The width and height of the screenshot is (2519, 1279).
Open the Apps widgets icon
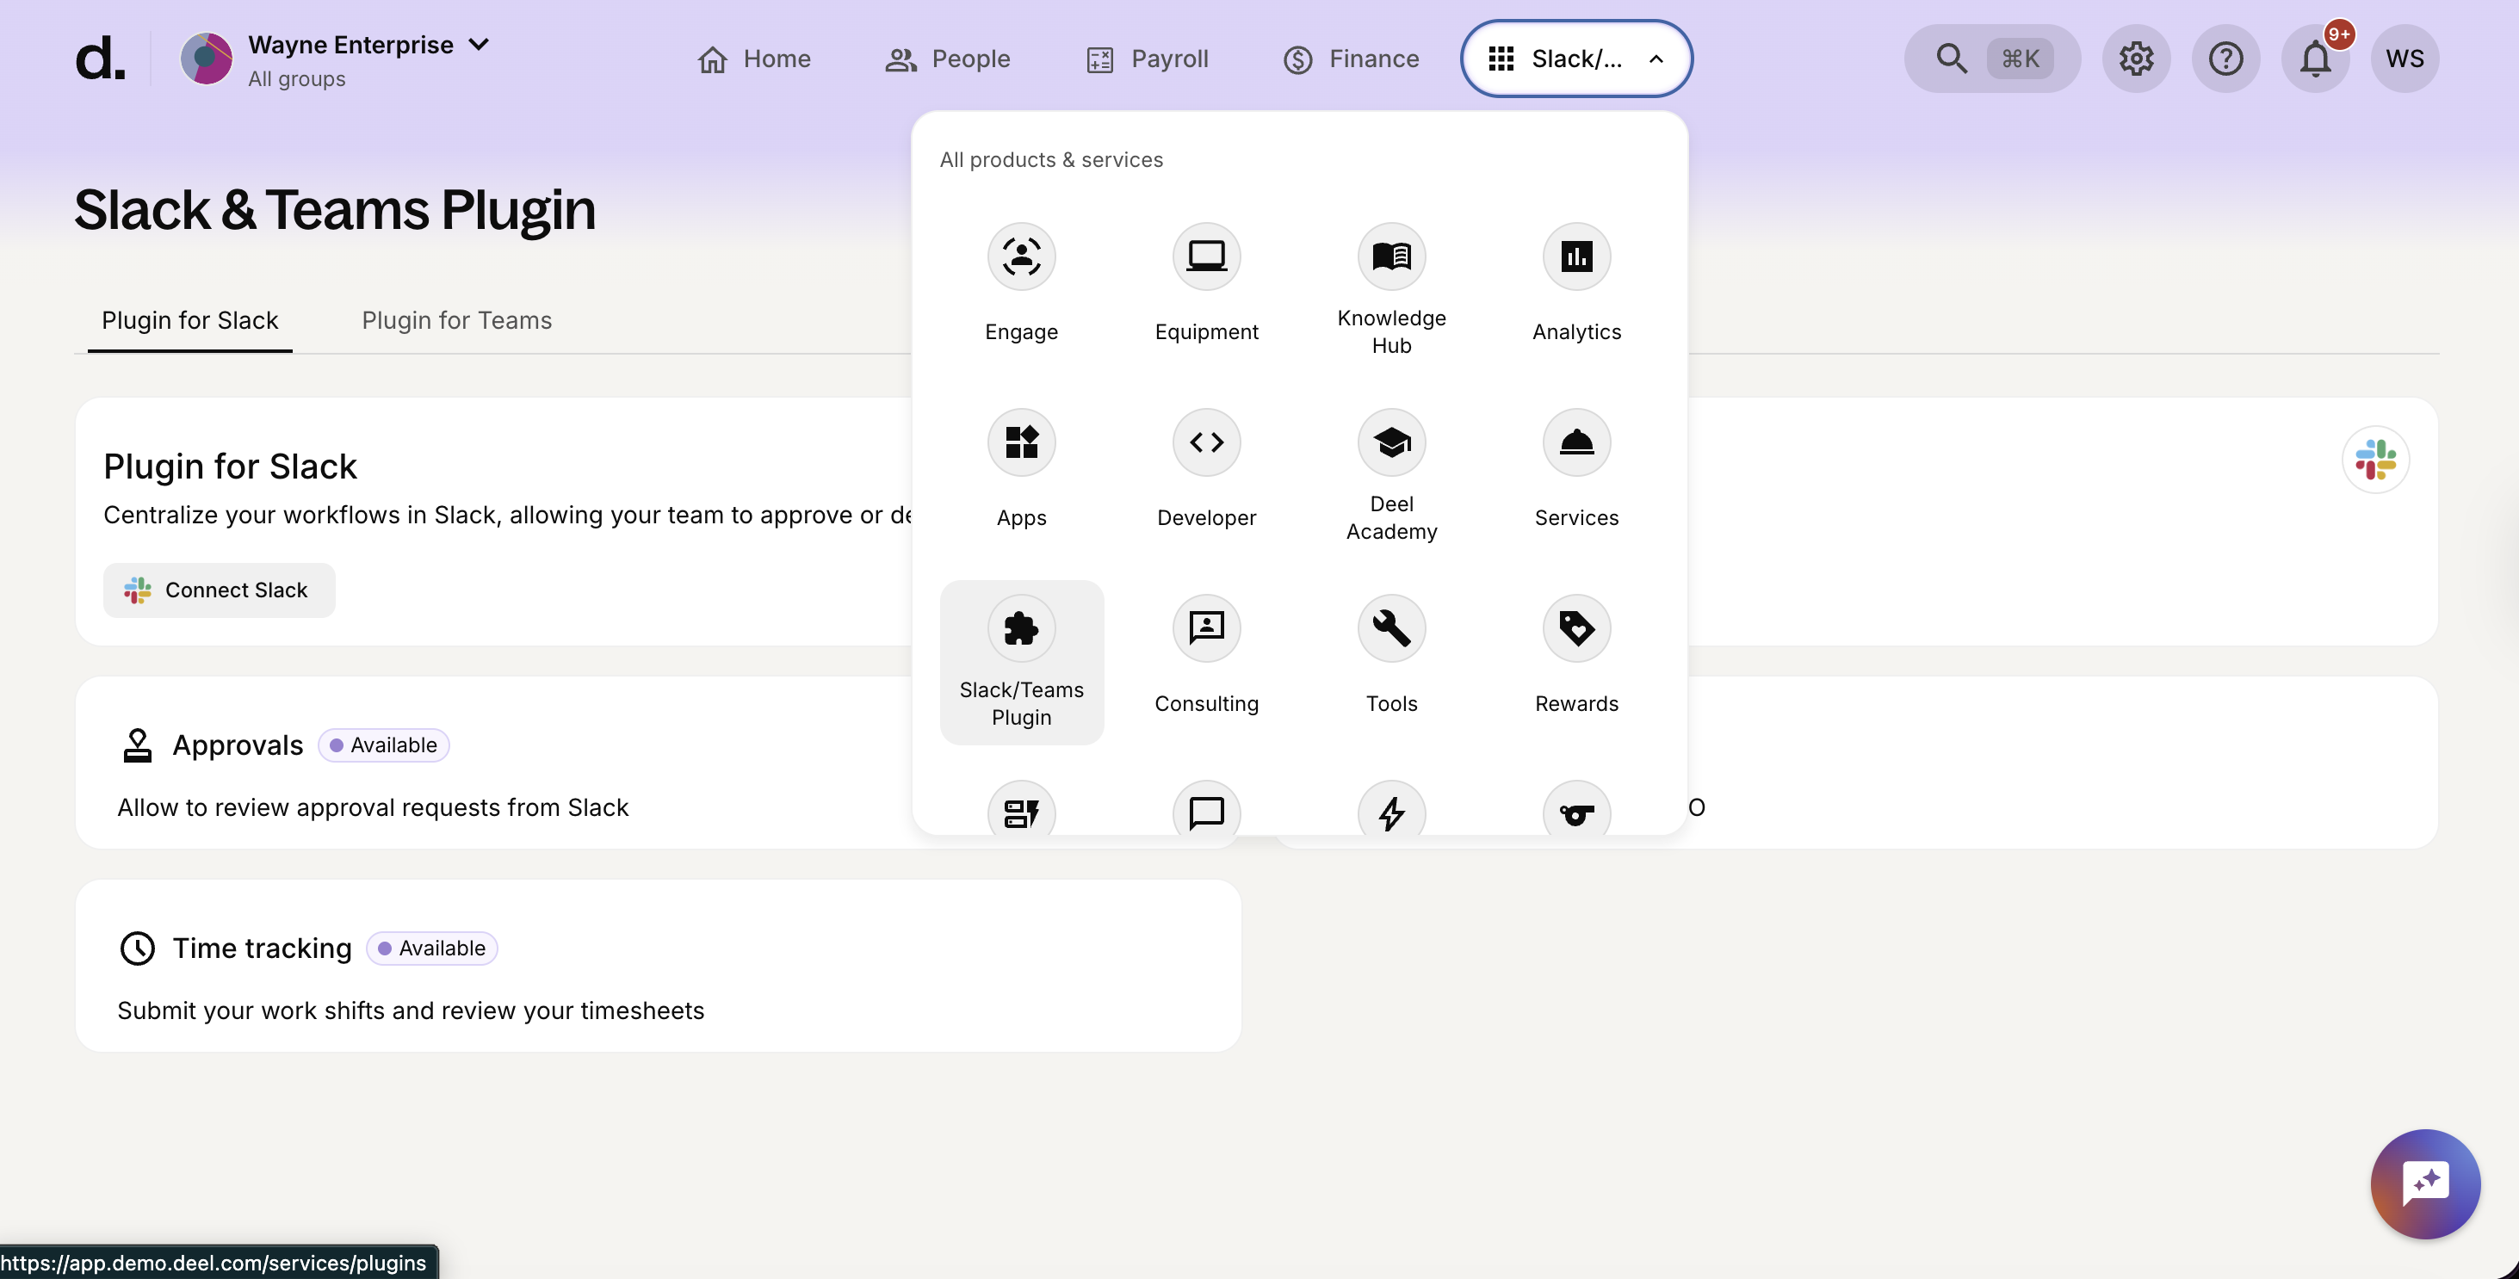pyautogui.click(x=1021, y=443)
